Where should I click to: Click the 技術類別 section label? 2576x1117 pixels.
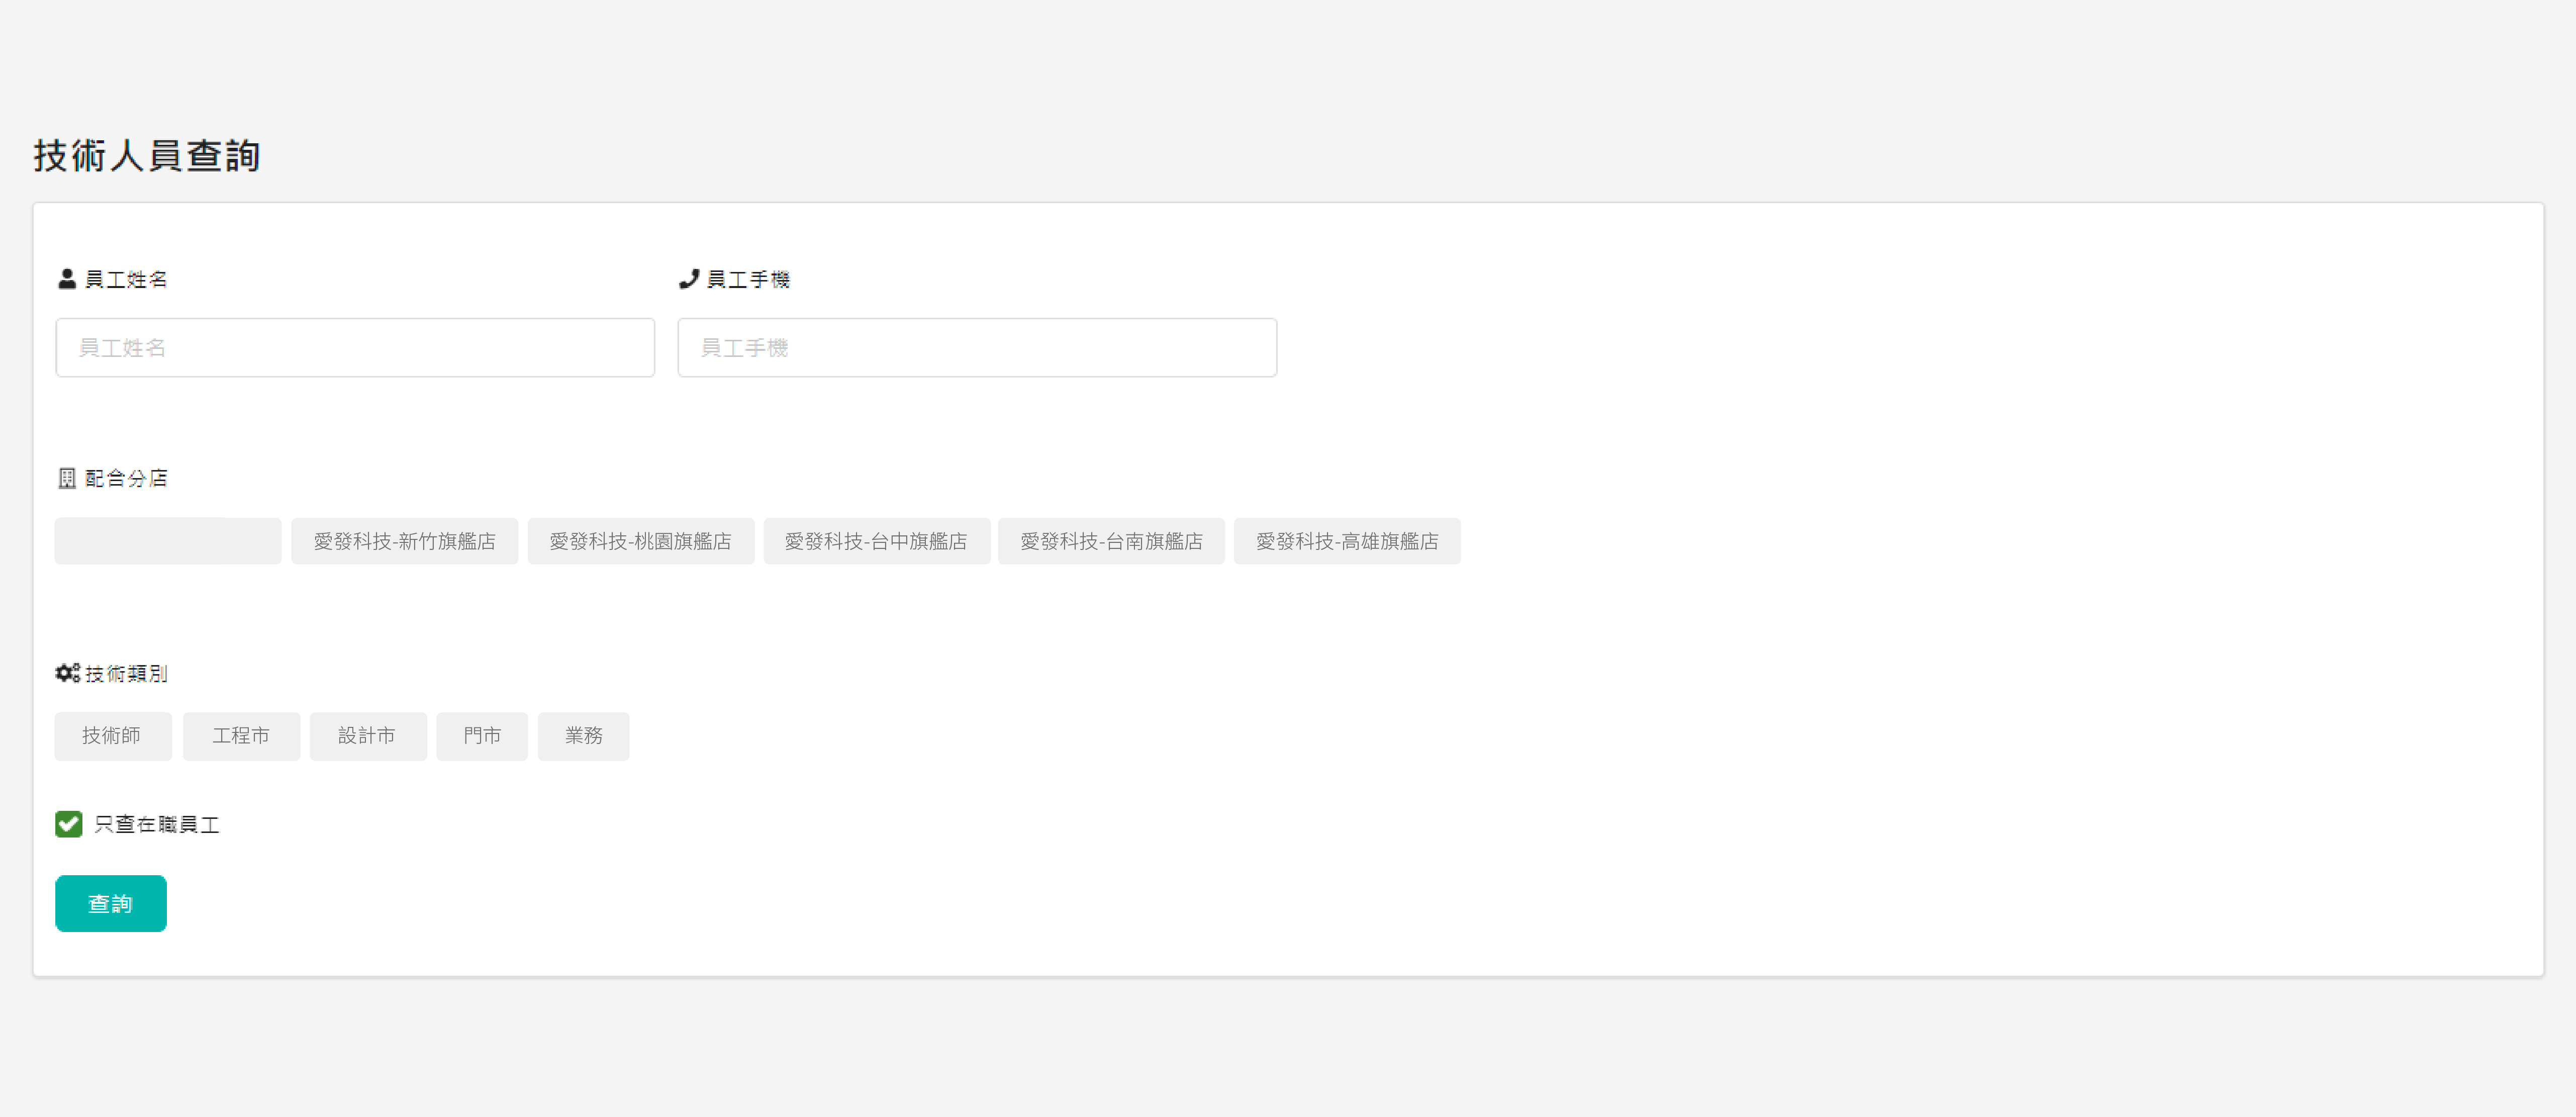(x=126, y=673)
